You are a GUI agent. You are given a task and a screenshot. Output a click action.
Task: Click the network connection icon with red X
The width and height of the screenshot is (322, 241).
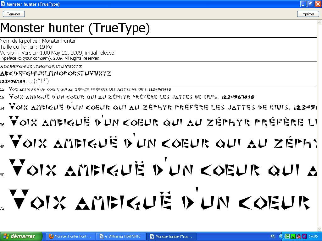[x=298, y=237]
